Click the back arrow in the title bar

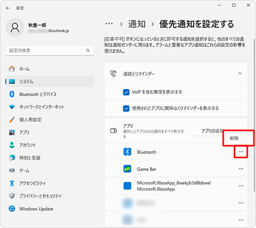click(8, 8)
